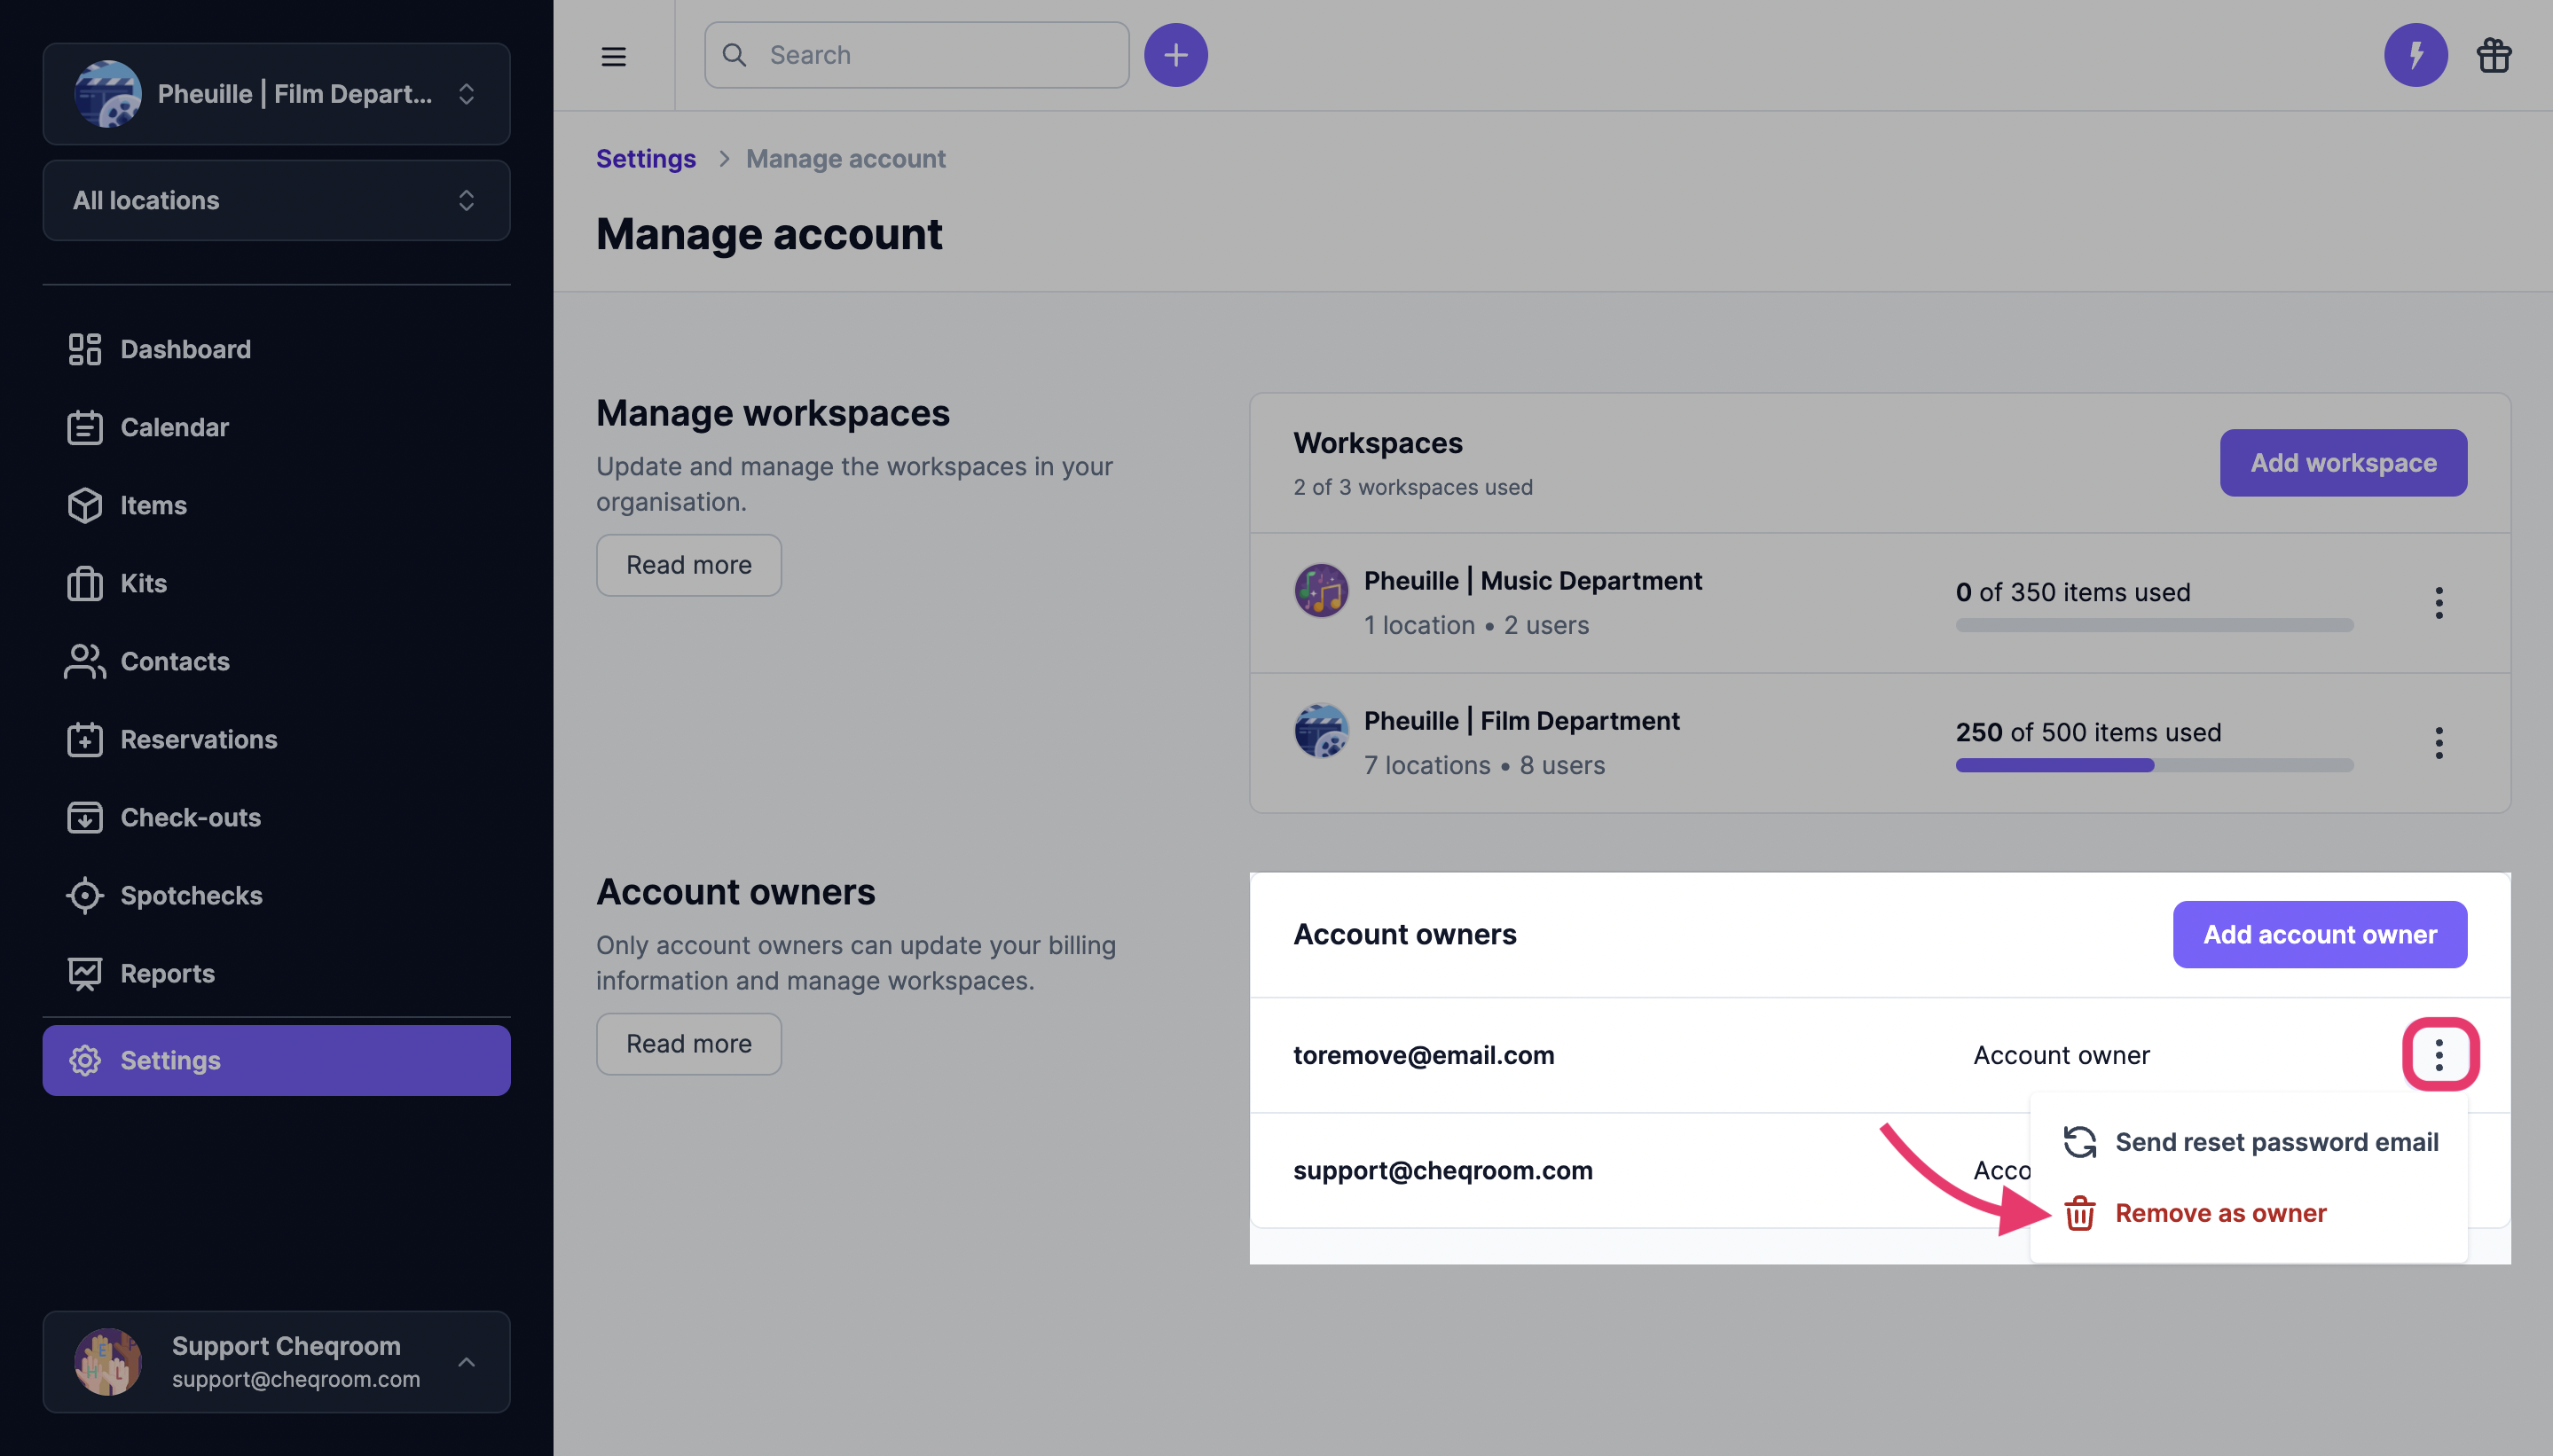The image size is (2553, 1456).
Task: Click the Add workspace button
Action: pos(2343,463)
